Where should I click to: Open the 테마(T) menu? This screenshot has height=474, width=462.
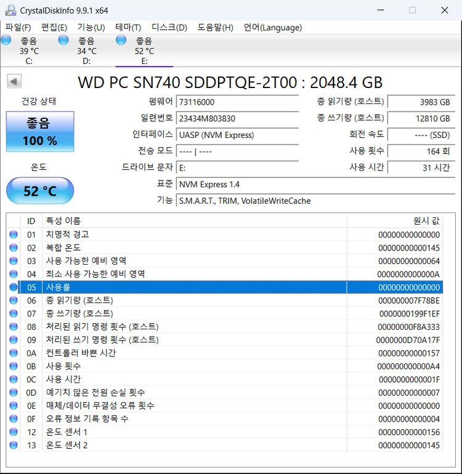pos(128,28)
